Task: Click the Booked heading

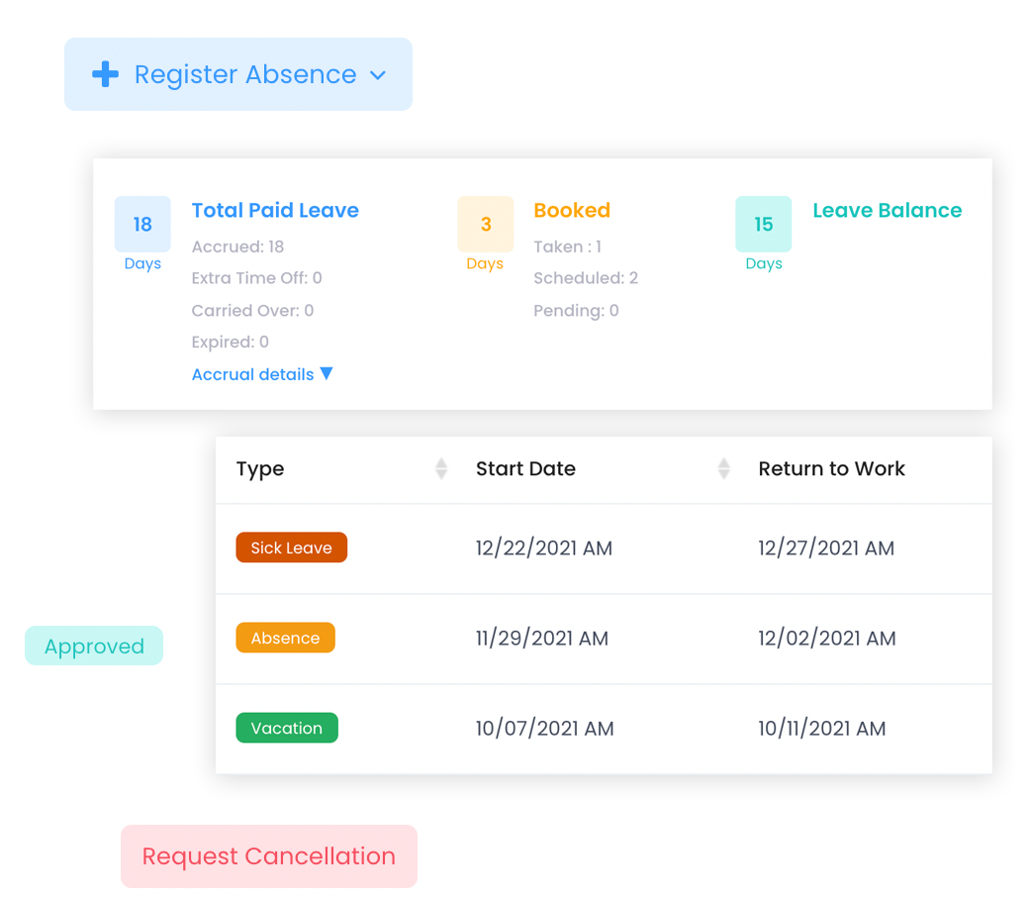Action: point(572,210)
